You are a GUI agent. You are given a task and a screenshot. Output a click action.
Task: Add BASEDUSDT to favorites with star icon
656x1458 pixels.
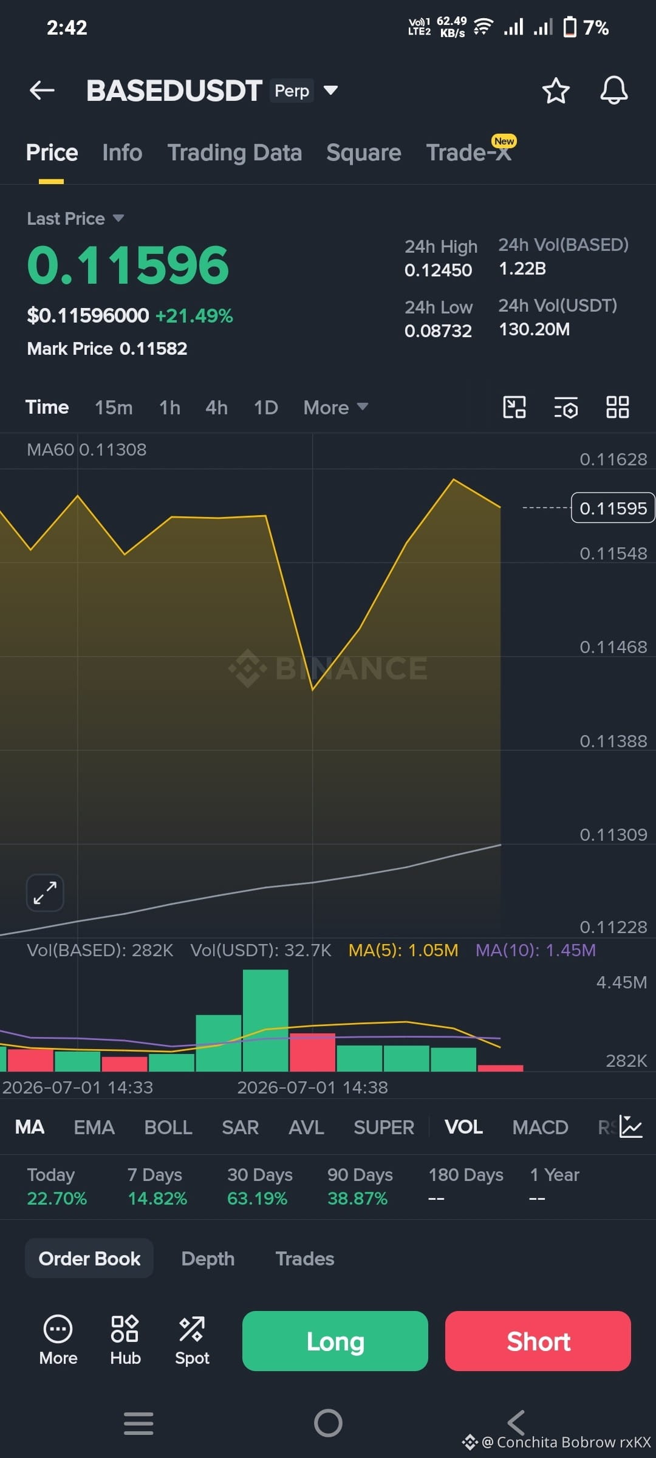tap(555, 91)
